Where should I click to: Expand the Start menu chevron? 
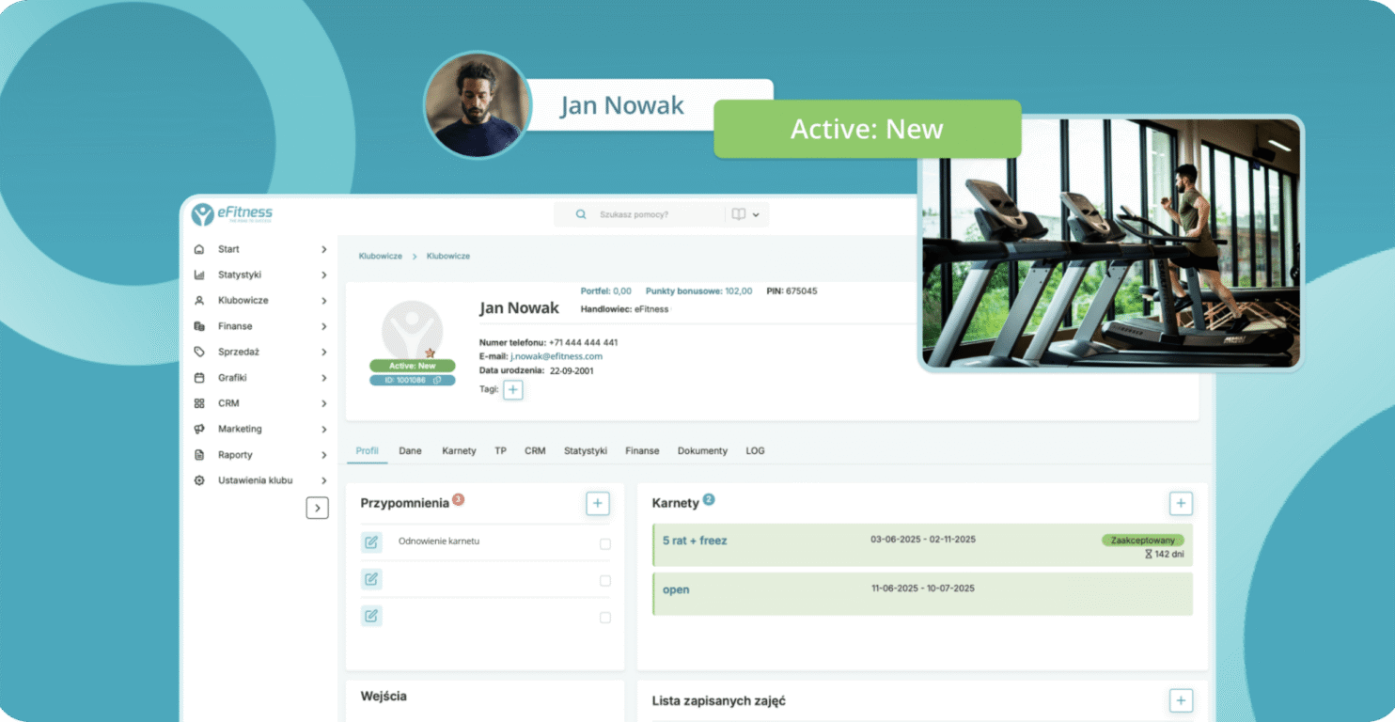(323, 249)
